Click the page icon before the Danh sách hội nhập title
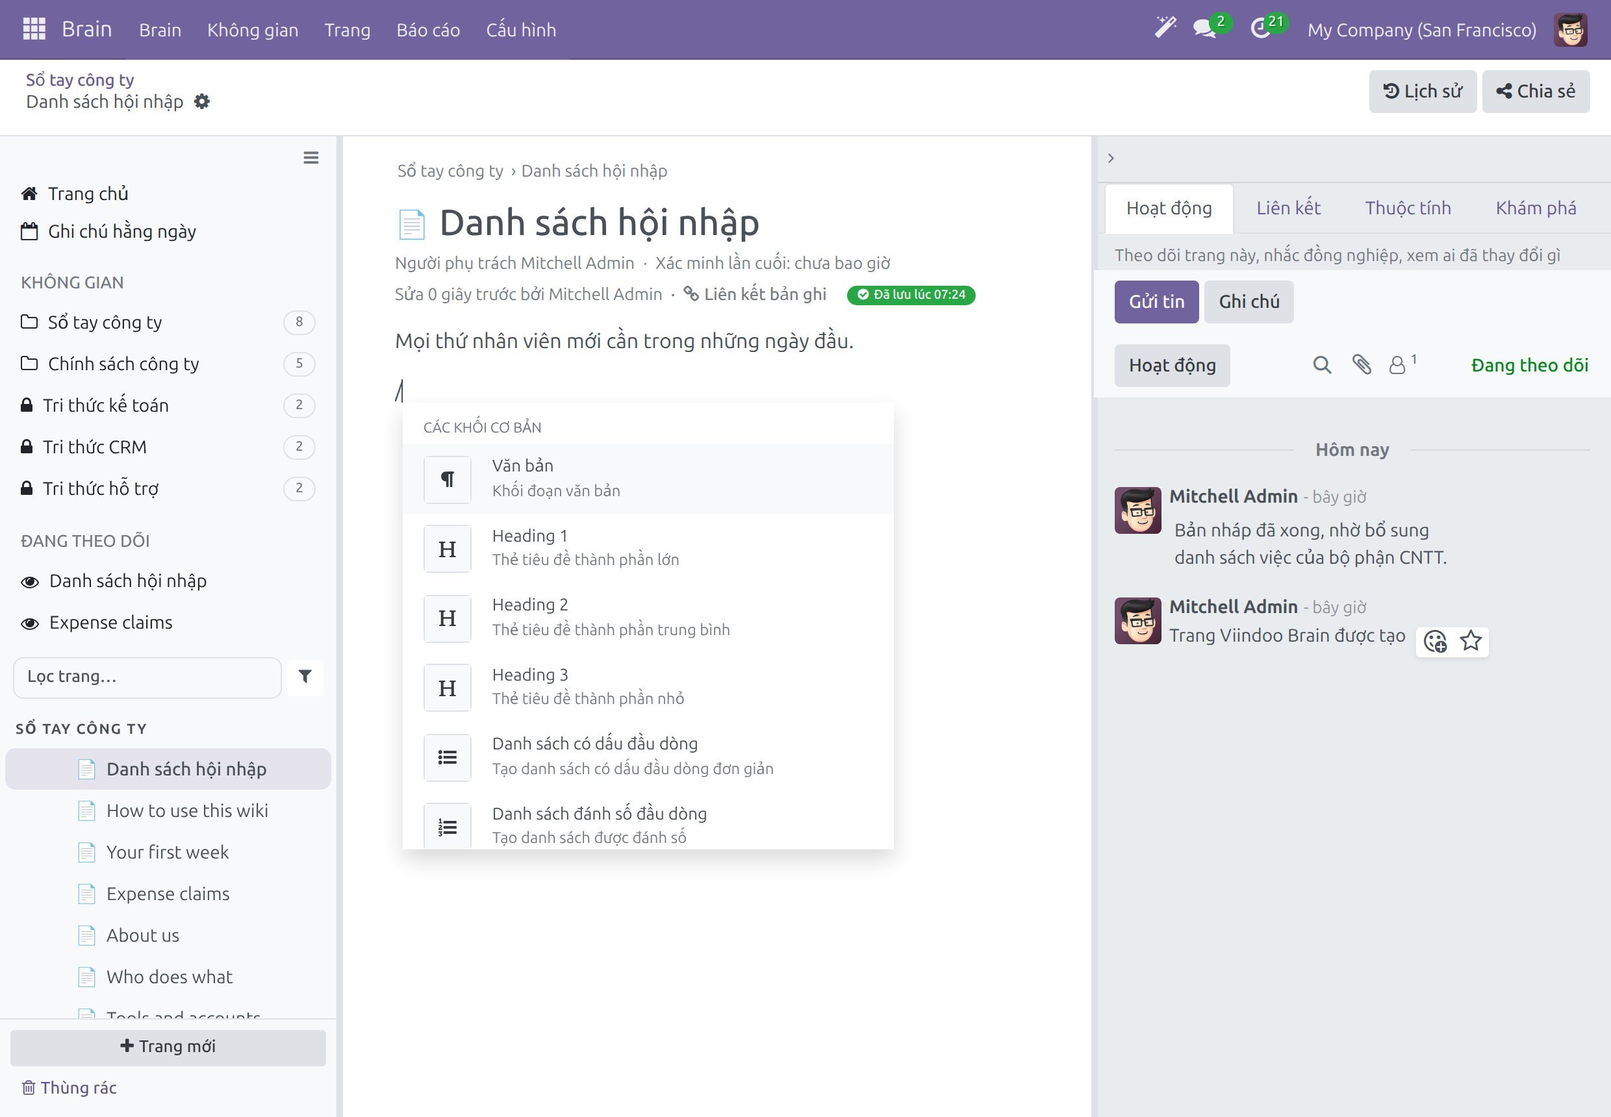The height and width of the screenshot is (1117, 1611). coord(411,224)
